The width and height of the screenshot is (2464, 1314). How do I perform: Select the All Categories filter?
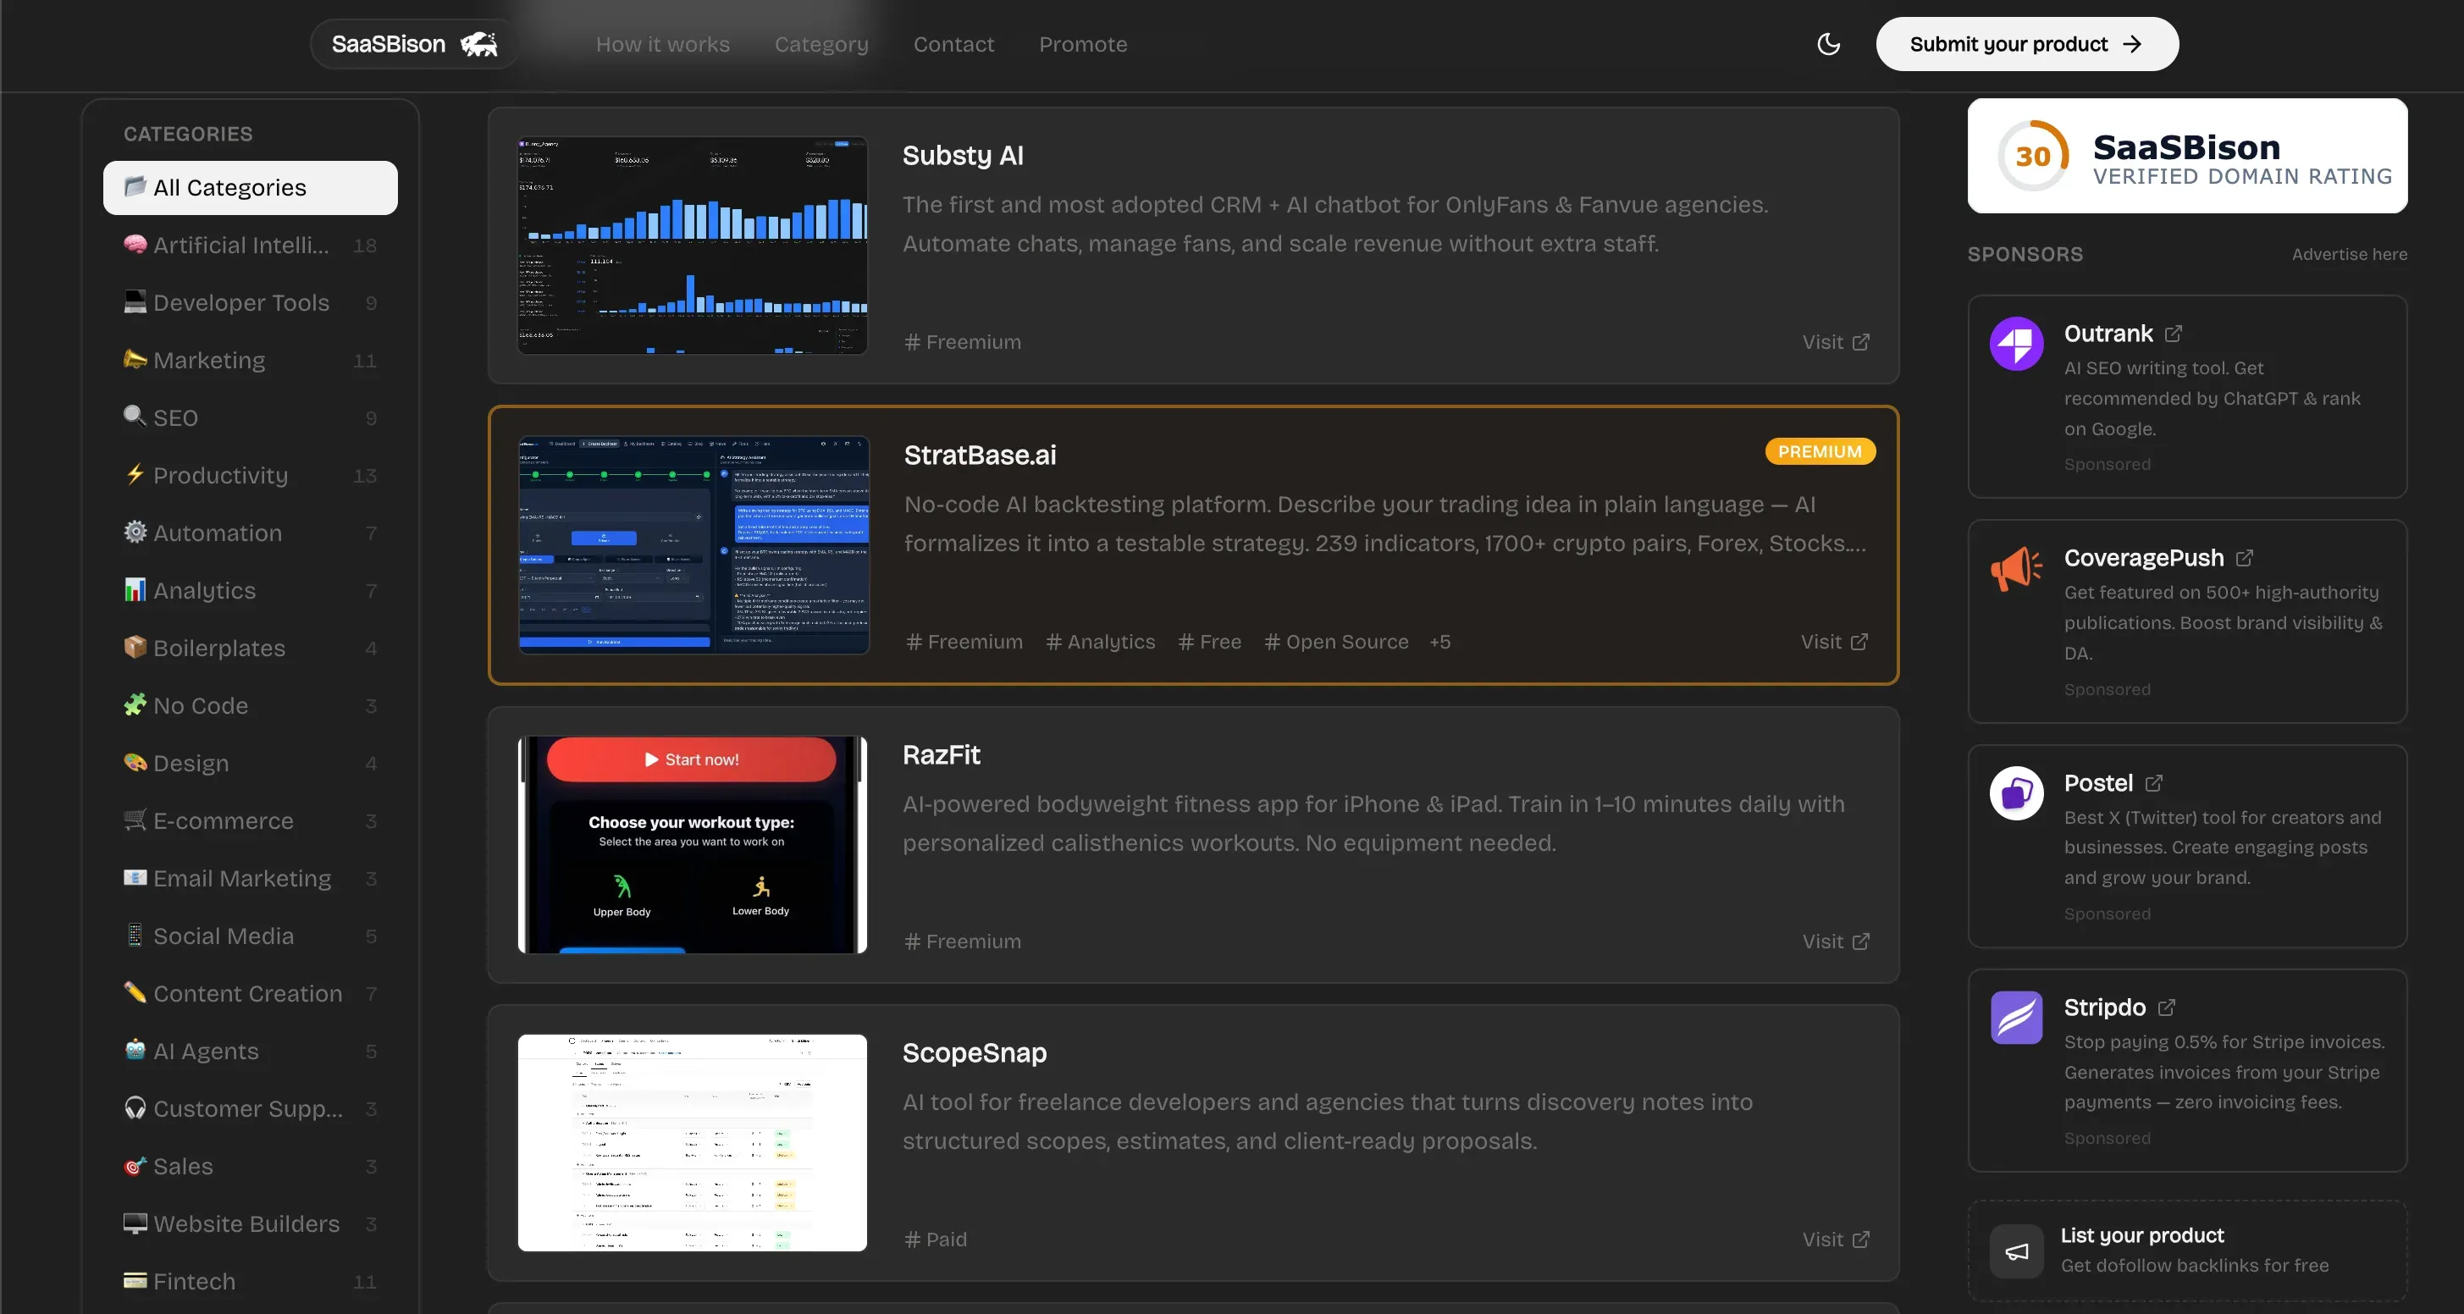click(x=250, y=187)
